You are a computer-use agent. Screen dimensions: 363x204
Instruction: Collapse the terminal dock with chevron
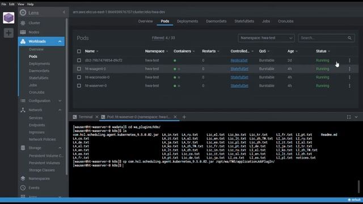point(356,117)
